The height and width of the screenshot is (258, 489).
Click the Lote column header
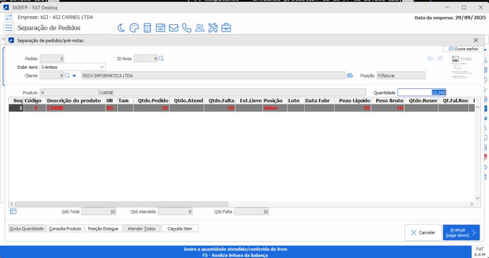point(296,100)
